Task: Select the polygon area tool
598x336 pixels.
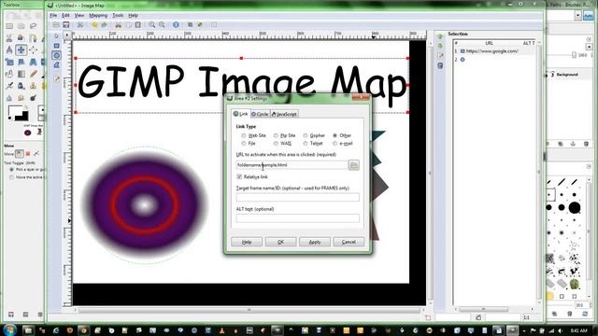Action: [57, 65]
